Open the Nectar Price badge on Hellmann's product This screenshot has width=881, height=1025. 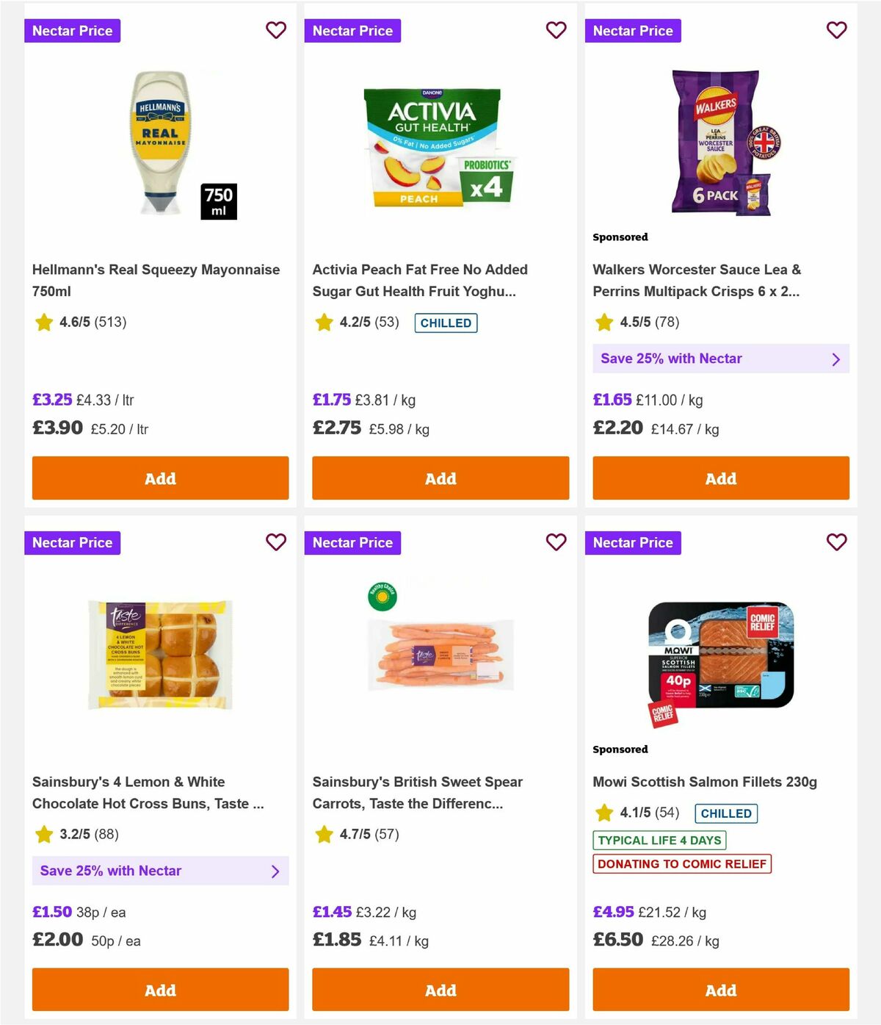[73, 30]
